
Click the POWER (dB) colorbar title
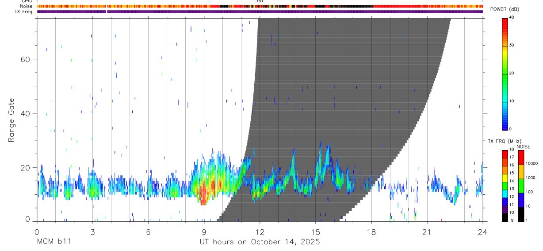pyautogui.click(x=505, y=10)
